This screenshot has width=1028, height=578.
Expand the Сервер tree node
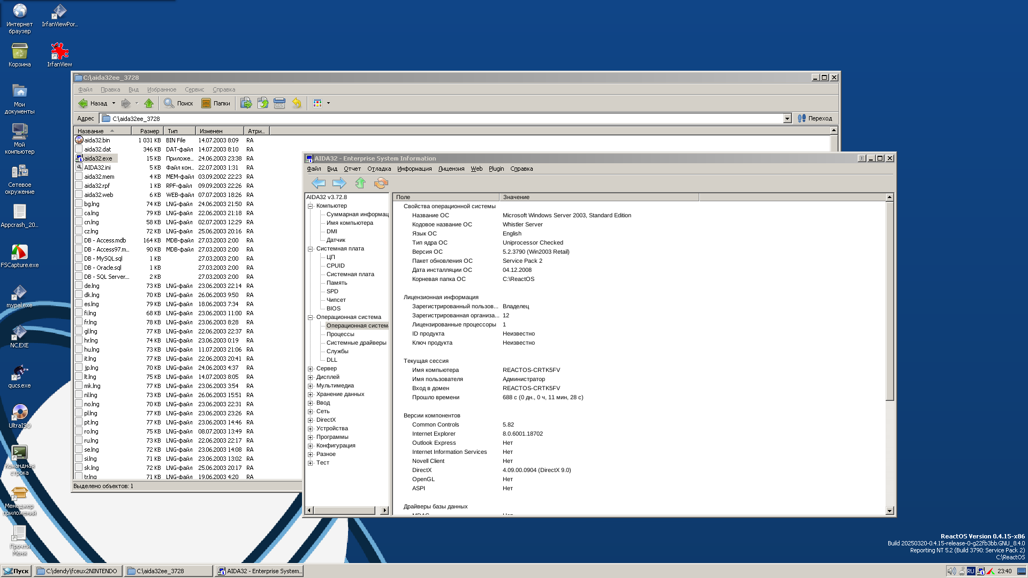tap(311, 369)
